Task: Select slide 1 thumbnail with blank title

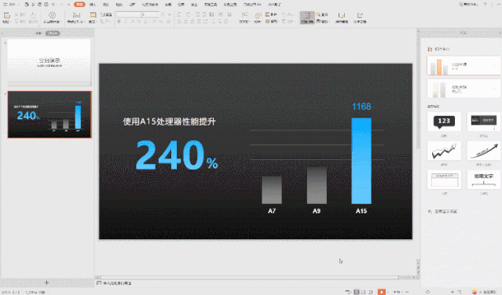Action: coord(49,63)
